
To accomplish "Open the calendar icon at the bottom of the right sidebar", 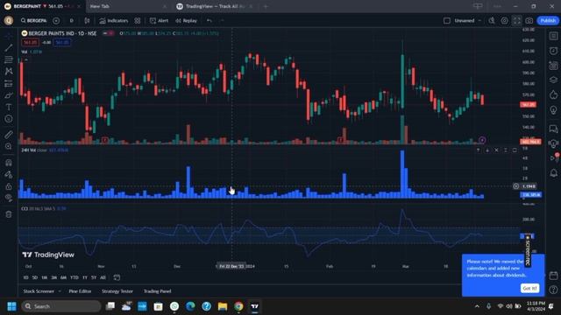I will [x=553, y=276].
